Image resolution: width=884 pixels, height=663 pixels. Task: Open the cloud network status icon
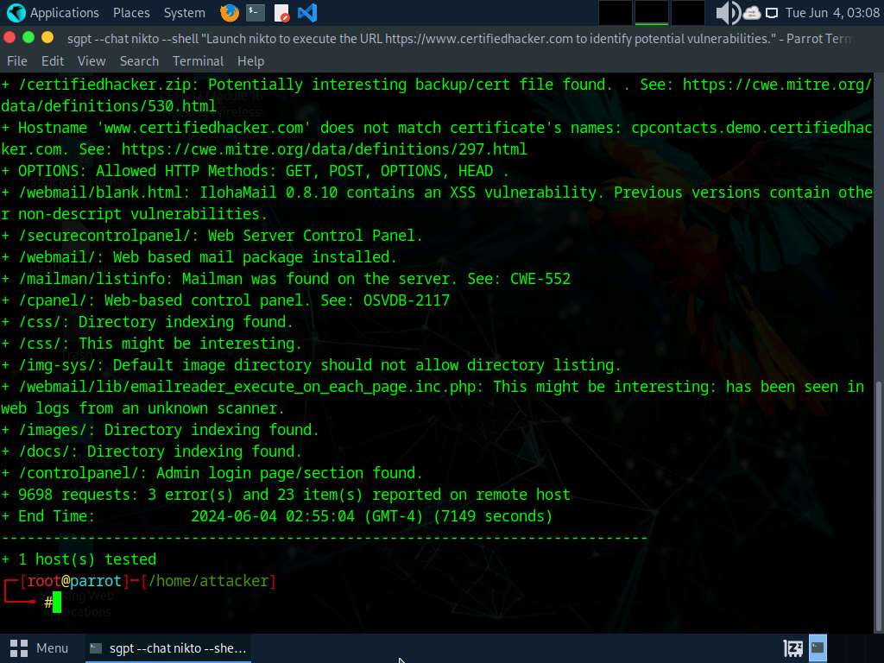click(751, 13)
